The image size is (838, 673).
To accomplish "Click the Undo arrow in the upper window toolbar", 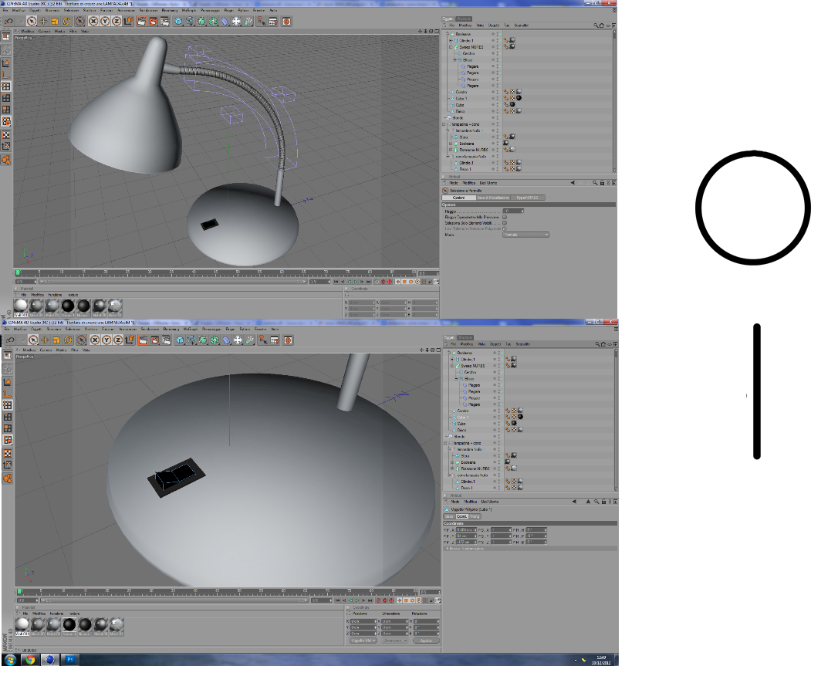I will (8, 22).
